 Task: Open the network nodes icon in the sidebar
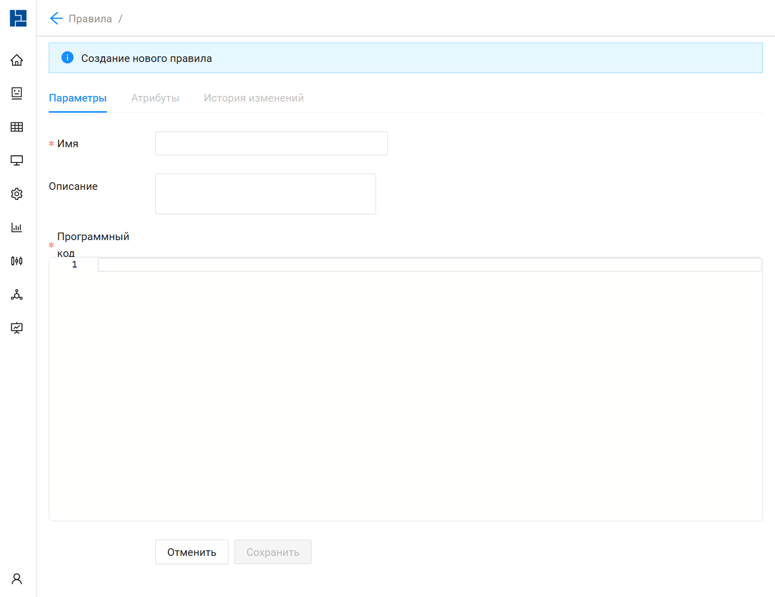(x=17, y=294)
